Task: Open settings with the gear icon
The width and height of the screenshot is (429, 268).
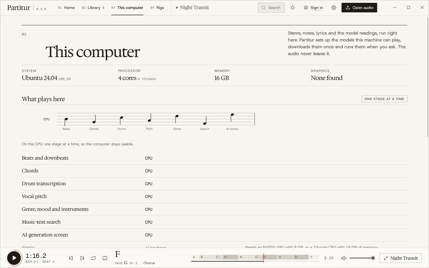Action: (334, 8)
